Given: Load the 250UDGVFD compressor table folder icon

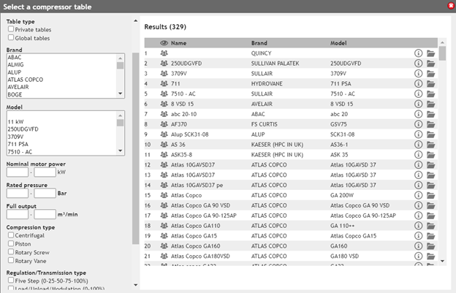Looking at the screenshot, I should [x=430, y=64].
